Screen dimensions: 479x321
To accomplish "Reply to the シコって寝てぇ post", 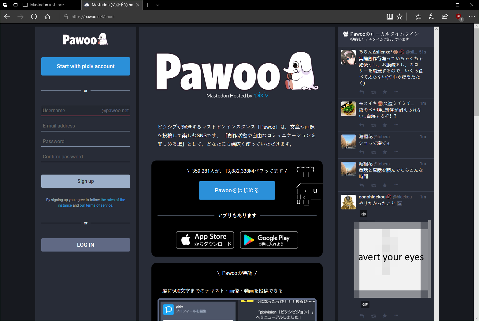I will [362, 152].
